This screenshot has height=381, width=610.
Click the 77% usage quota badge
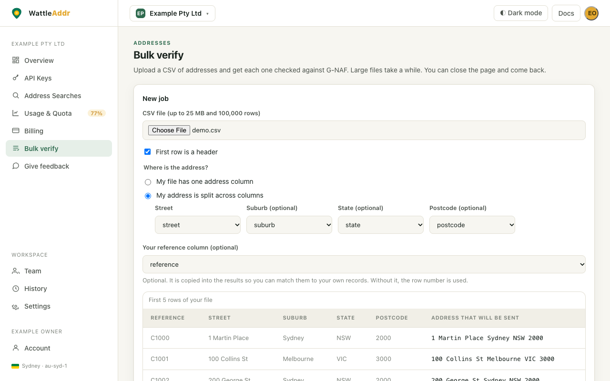(97, 113)
